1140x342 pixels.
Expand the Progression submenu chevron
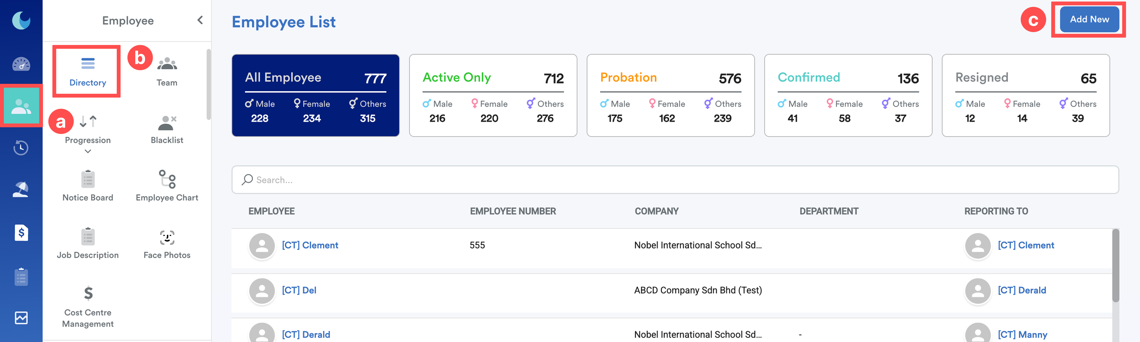tap(88, 151)
